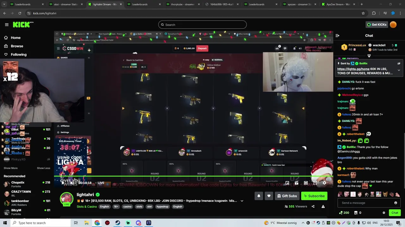Mute the stream volume
The height and width of the screenshot is (227, 405).
pyautogui.click(x=72, y=183)
